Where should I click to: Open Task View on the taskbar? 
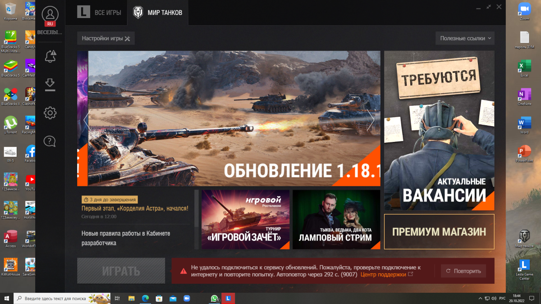117,298
